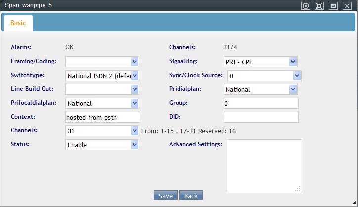This screenshot has height=207, width=358.
Task: Open the Framing/Coding dropdown
Action: [103, 62]
